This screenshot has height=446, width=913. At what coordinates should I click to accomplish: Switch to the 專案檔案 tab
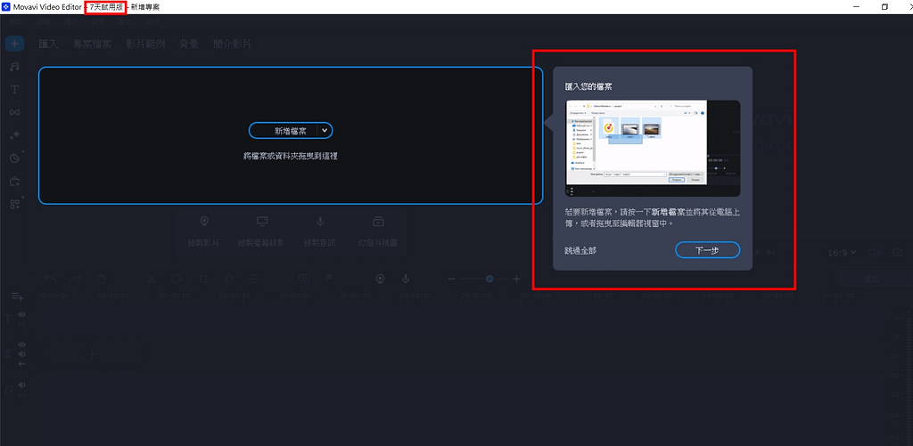click(92, 45)
